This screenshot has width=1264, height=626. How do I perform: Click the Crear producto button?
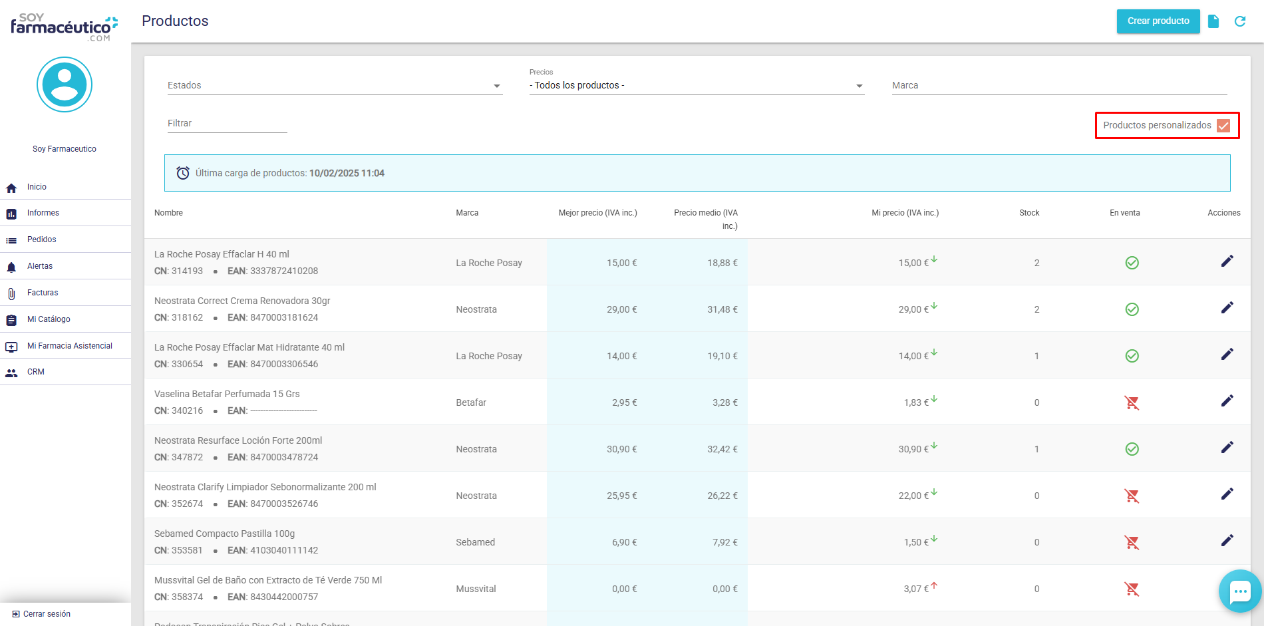[1158, 21]
